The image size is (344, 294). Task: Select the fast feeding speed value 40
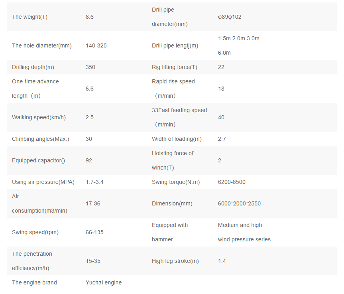click(x=221, y=117)
